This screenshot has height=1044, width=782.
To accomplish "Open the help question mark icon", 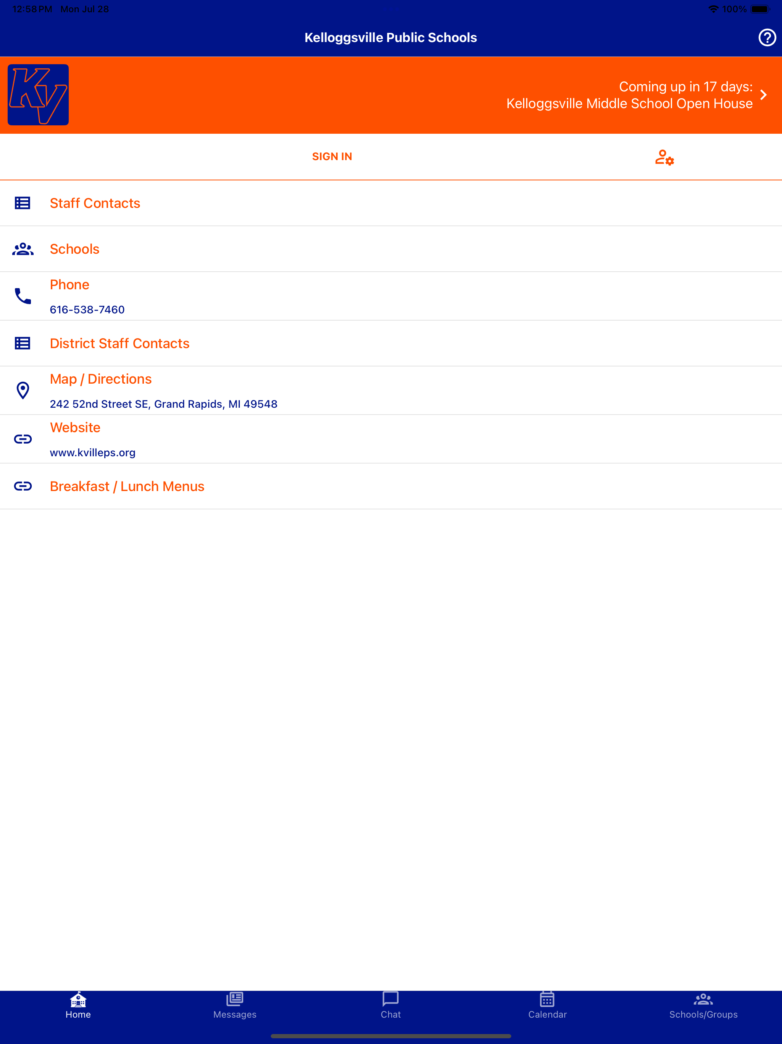I will coord(767,37).
